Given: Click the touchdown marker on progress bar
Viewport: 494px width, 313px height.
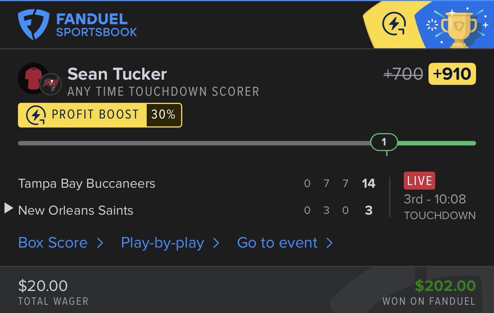Looking at the screenshot, I should tap(384, 142).
